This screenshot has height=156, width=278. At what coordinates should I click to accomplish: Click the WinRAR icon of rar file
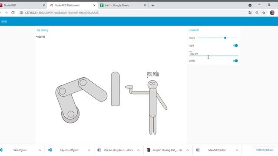149,150
